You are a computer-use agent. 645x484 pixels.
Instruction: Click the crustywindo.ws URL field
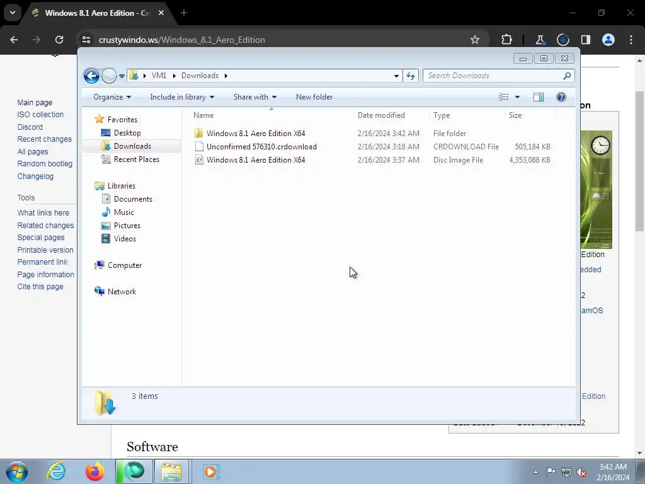[182, 40]
